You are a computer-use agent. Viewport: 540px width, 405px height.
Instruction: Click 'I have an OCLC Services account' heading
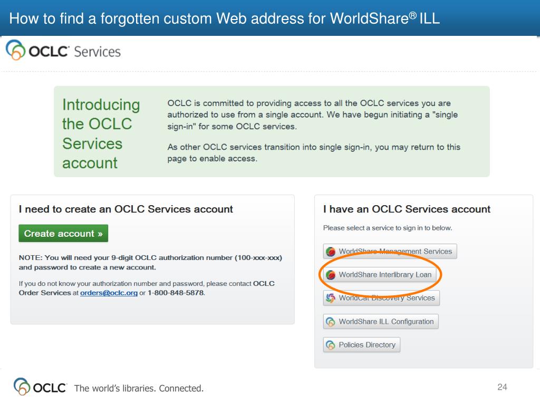(x=407, y=209)
